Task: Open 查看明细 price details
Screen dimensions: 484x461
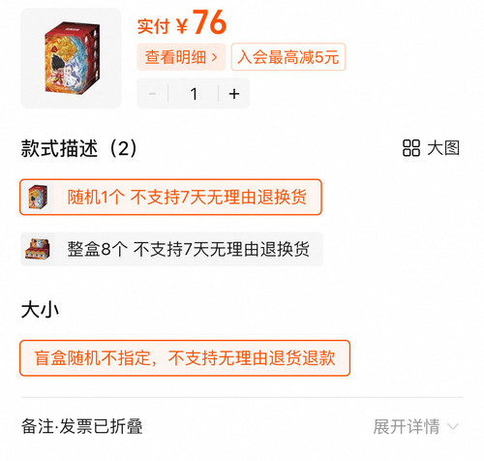Action: [181, 57]
